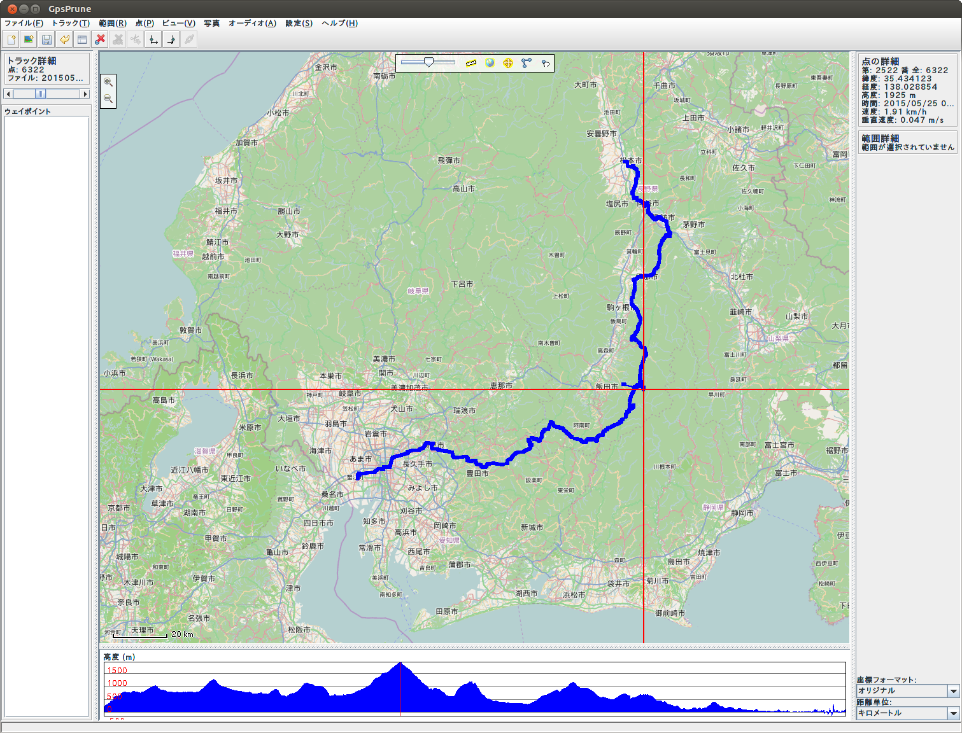Click the 高度 (m) chart label

click(x=119, y=657)
